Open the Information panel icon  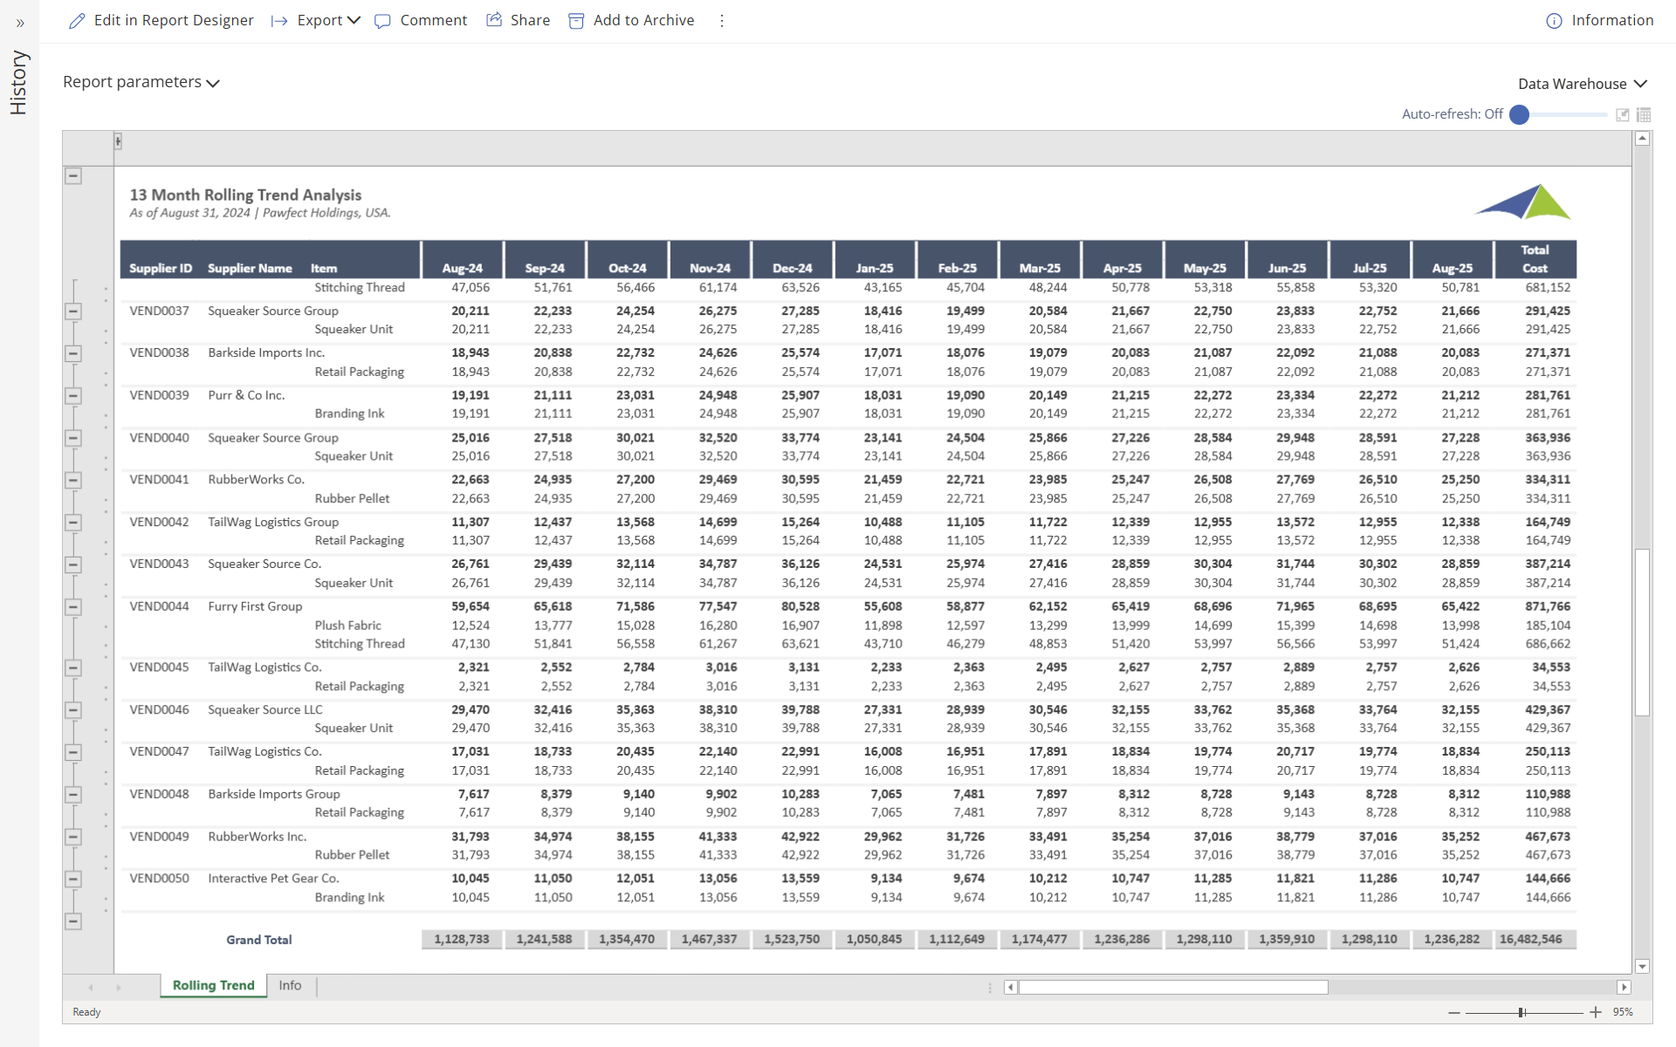[x=1554, y=21]
